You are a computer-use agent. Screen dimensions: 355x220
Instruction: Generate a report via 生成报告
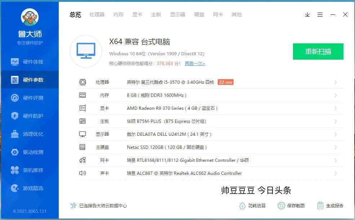[x=330, y=205]
